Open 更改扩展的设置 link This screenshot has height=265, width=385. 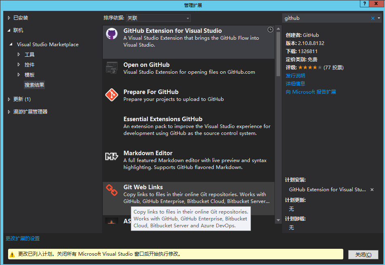click(23, 238)
